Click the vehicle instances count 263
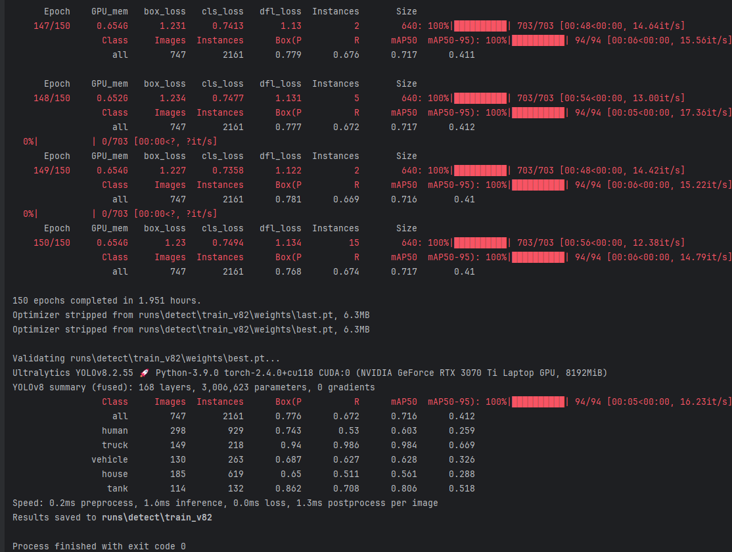732x552 pixels. click(x=236, y=459)
